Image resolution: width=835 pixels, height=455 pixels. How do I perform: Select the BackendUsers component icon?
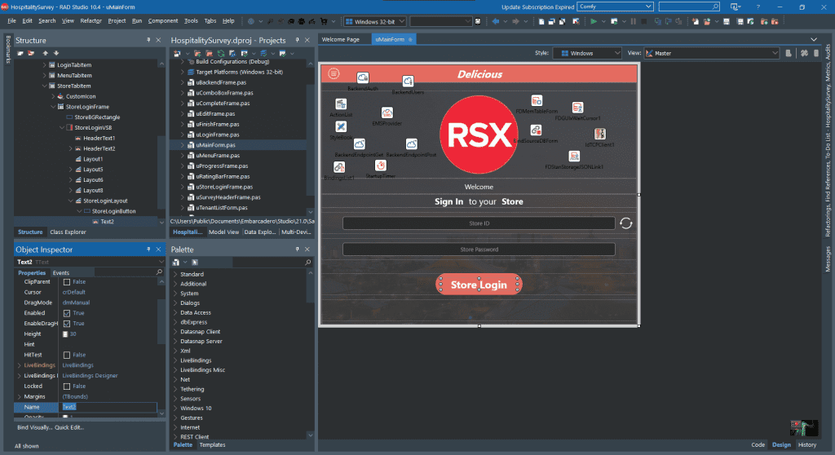click(x=408, y=81)
